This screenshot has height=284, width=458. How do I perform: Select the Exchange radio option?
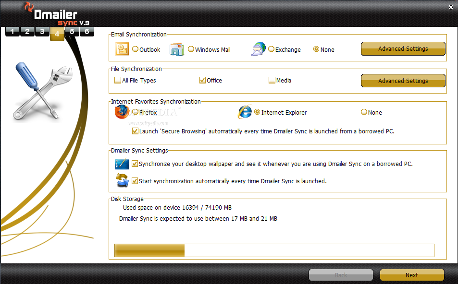click(271, 49)
